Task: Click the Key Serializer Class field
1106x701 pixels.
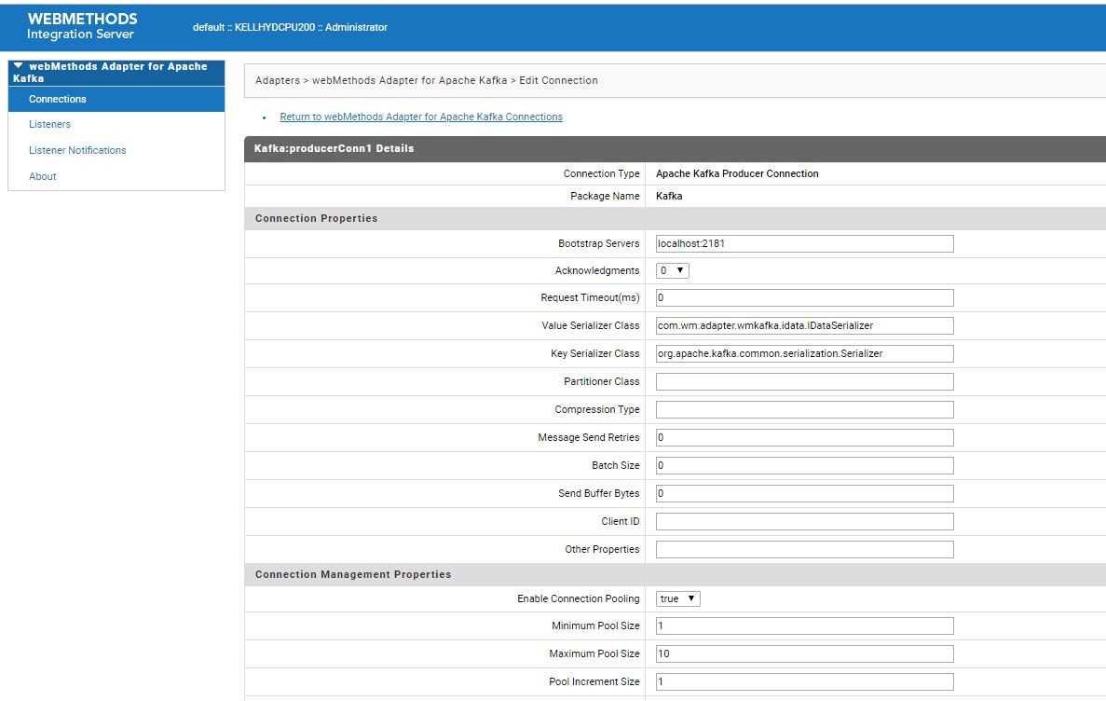Action: 804,353
